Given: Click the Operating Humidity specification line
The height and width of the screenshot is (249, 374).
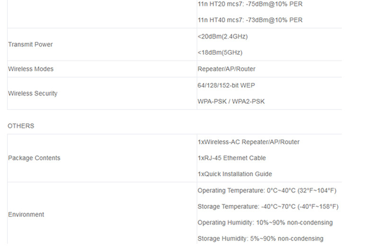Looking at the screenshot, I should click(265, 222).
